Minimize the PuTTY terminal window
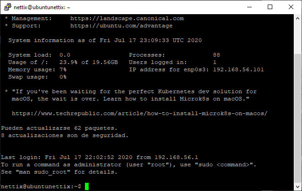The image size is (302, 191). 249,7
